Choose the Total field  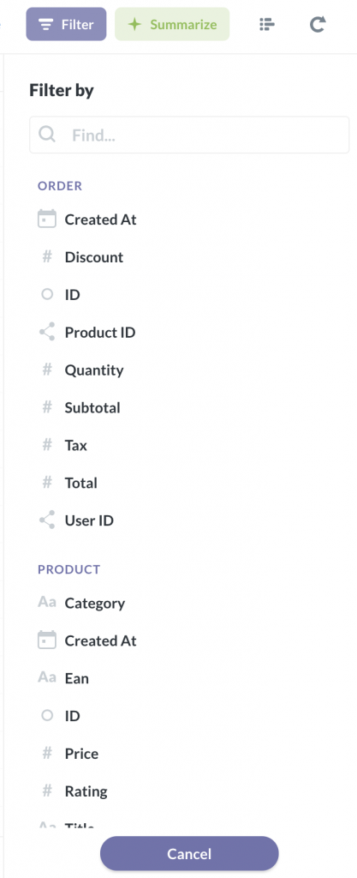click(81, 483)
